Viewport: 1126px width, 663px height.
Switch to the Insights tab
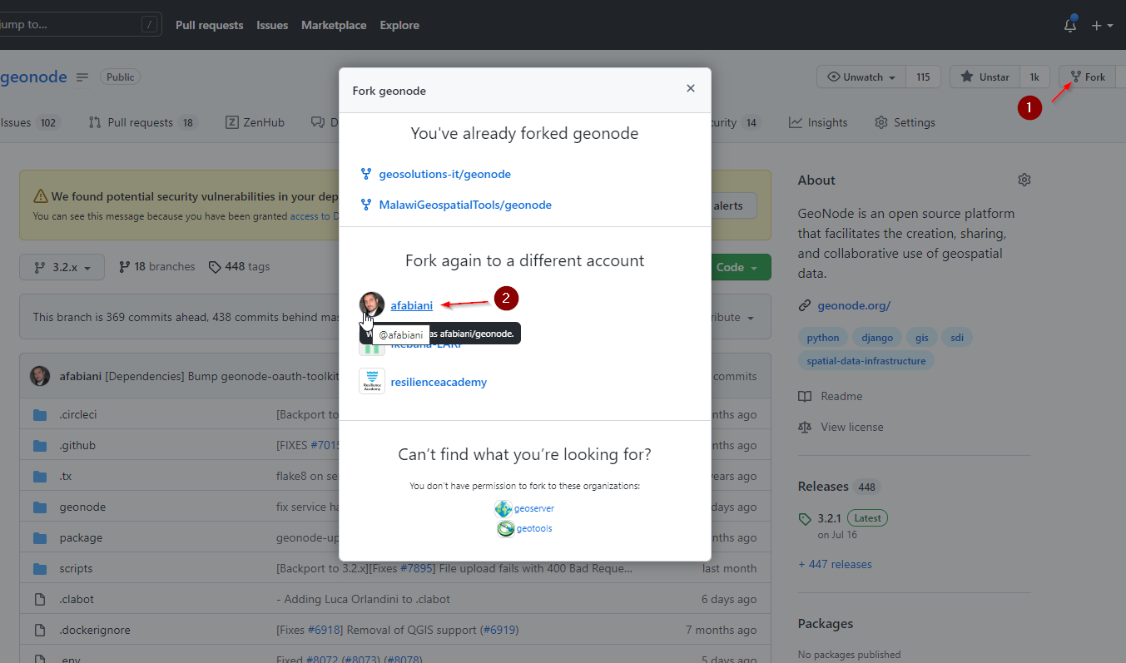[x=818, y=122]
